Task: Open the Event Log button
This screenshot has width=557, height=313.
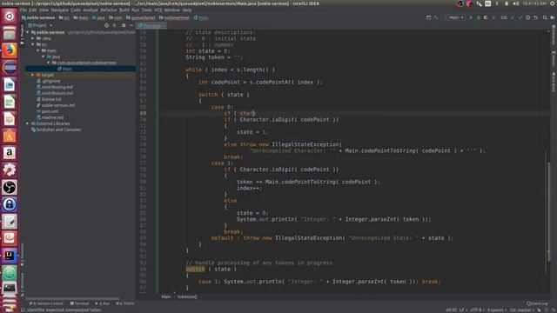Action: 537,303
